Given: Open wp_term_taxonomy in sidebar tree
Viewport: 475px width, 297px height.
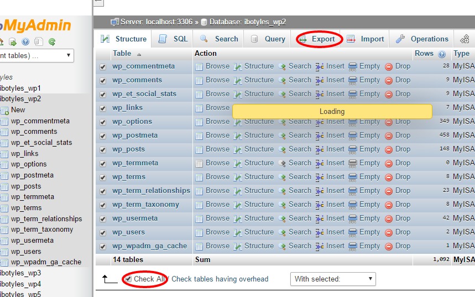Looking at the screenshot, I should (x=42, y=230).
